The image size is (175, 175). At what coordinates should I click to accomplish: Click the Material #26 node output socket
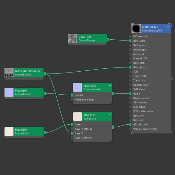tap(172, 79)
